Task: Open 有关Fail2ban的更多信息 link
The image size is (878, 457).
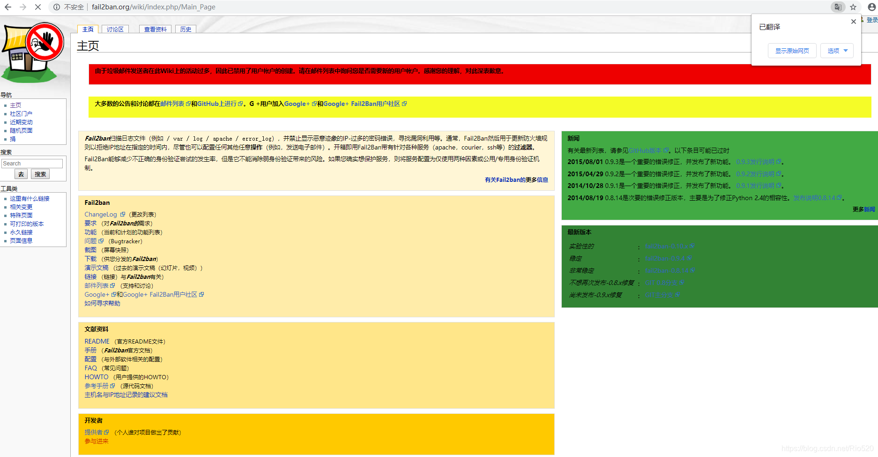Action: click(x=516, y=180)
